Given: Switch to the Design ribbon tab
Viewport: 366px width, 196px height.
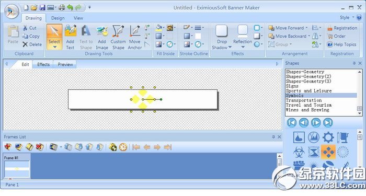Looking at the screenshot, I should click(x=58, y=18).
